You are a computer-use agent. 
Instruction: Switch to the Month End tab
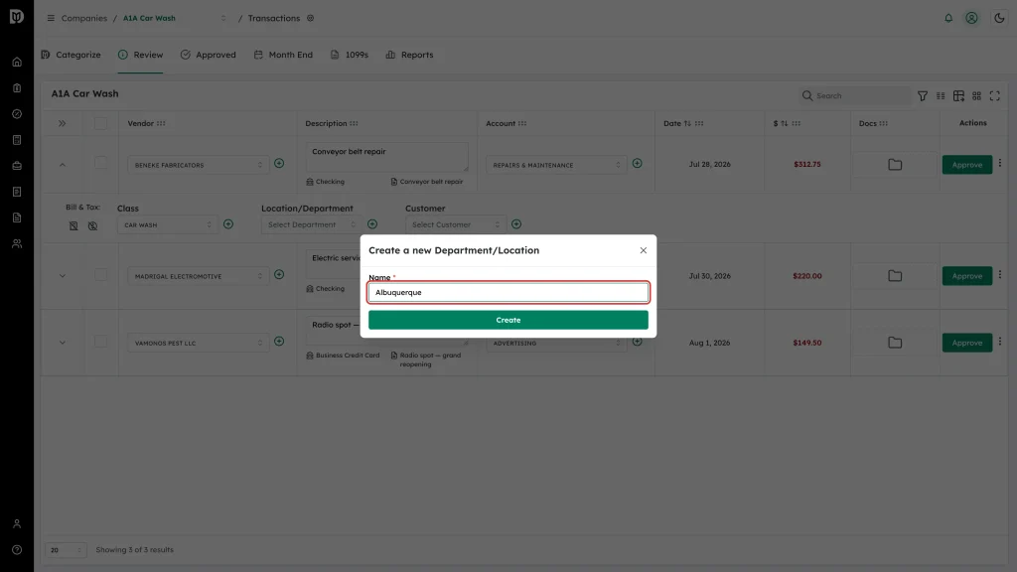283,55
